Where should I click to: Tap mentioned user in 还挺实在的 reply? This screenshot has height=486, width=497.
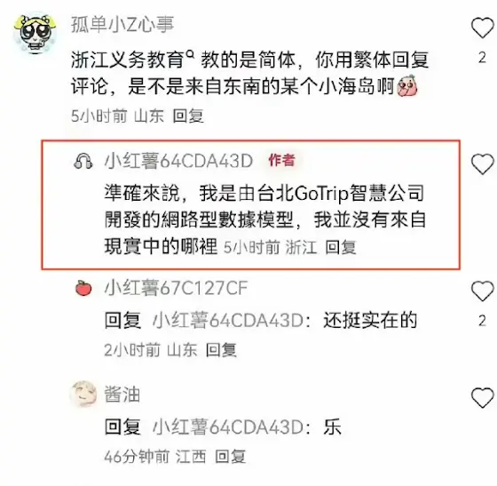228,321
